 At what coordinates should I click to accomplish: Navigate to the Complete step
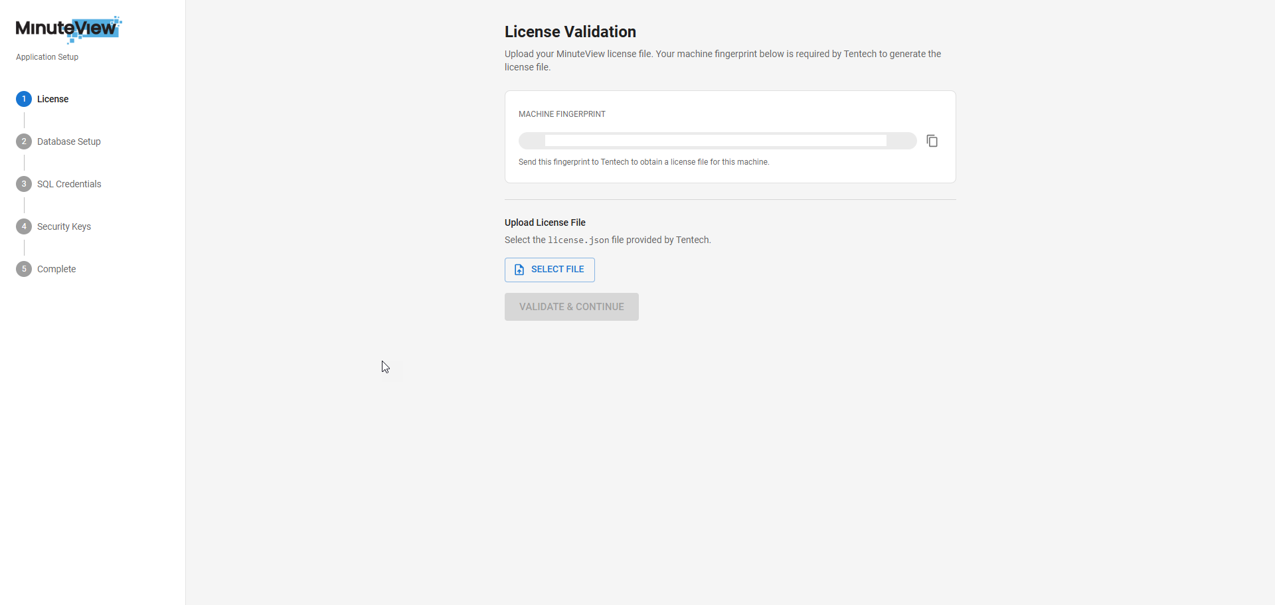[x=56, y=268]
